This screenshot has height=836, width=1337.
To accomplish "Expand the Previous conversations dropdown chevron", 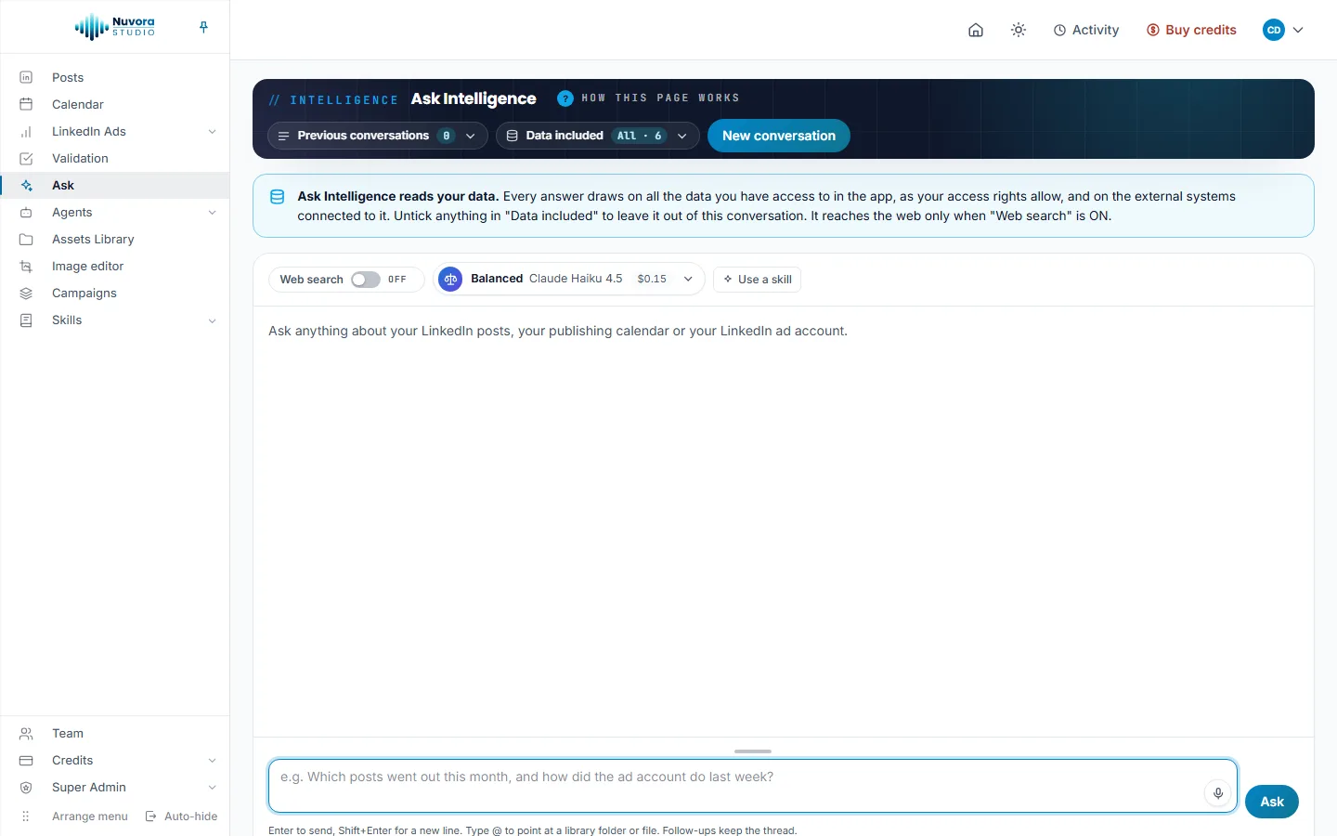I will tap(470, 136).
